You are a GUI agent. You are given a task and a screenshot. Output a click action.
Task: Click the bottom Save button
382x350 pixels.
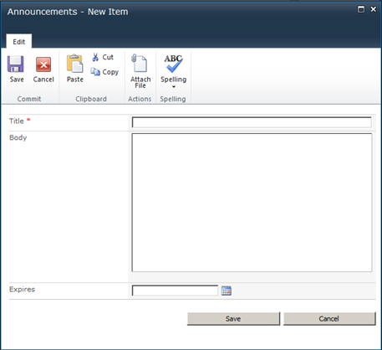point(233,319)
